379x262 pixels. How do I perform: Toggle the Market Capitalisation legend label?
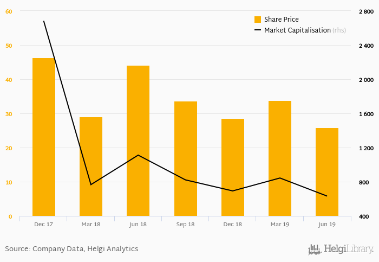[x=297, y=30]
